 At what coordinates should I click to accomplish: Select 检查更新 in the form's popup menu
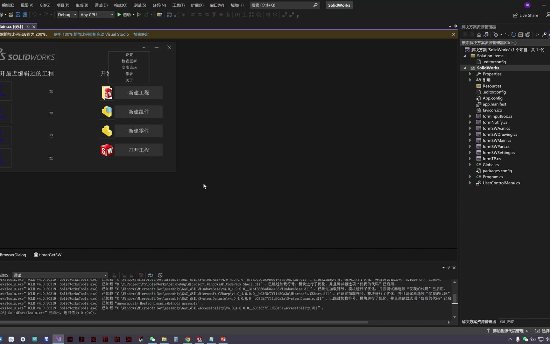[129, 61]
